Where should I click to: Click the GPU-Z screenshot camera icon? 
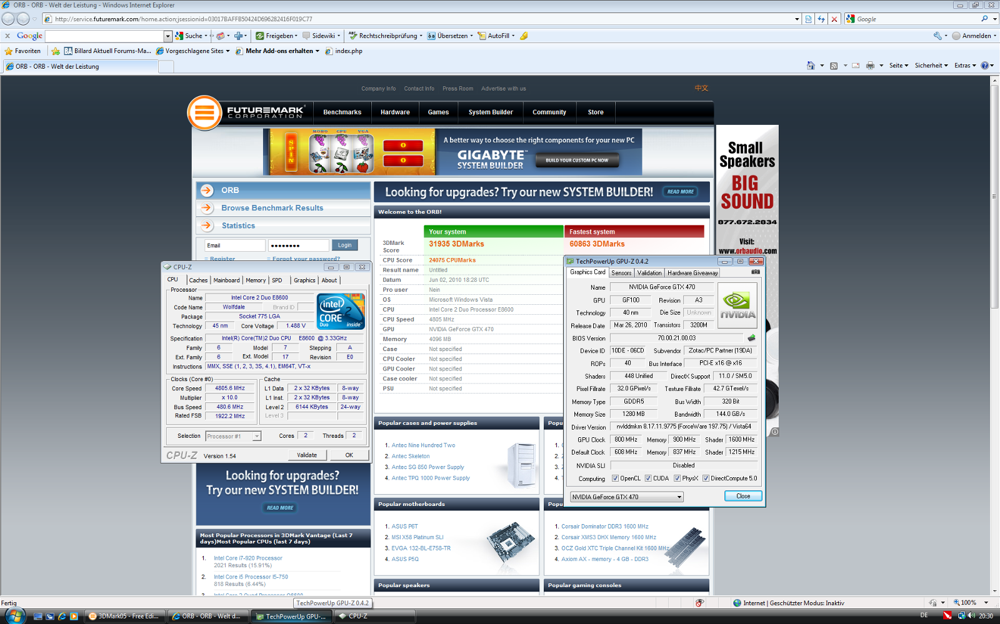pyautogui.click(x=756, y=272)
